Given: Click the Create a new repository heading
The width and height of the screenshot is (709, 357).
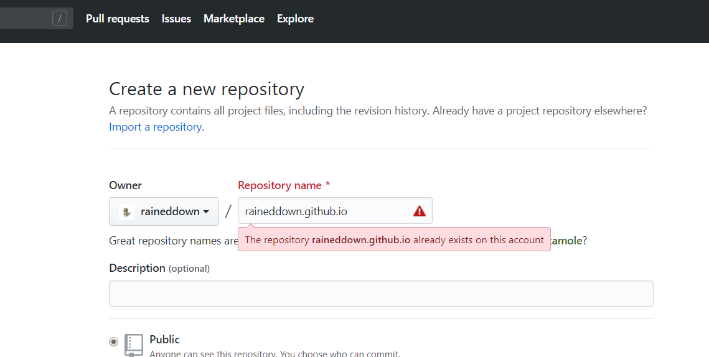Looking at the screenshot, I should (x=207, y=89).
